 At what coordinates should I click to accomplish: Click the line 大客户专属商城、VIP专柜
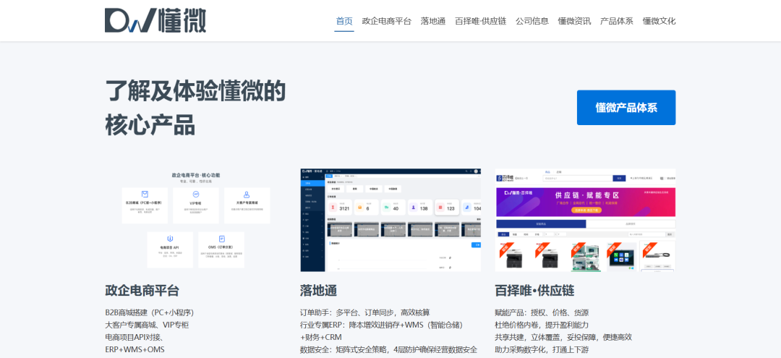point(147,325)
